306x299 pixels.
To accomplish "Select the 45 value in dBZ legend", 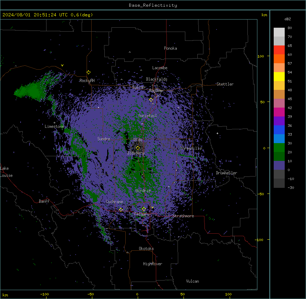I will point(290,99).
